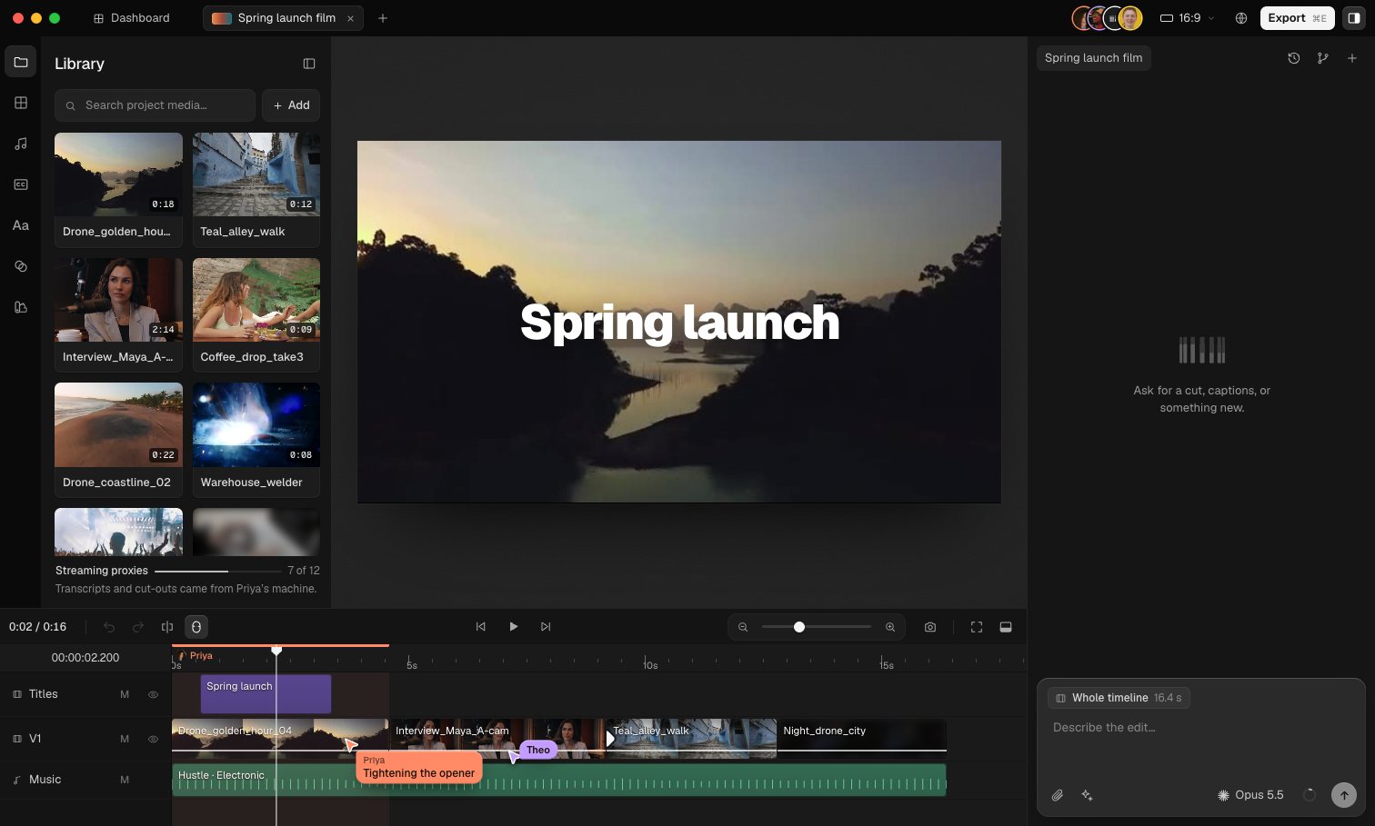Click the globe icon in top bar
Image resolution: width=1375 pixels, height=826 pixels.
point(1241,18)
